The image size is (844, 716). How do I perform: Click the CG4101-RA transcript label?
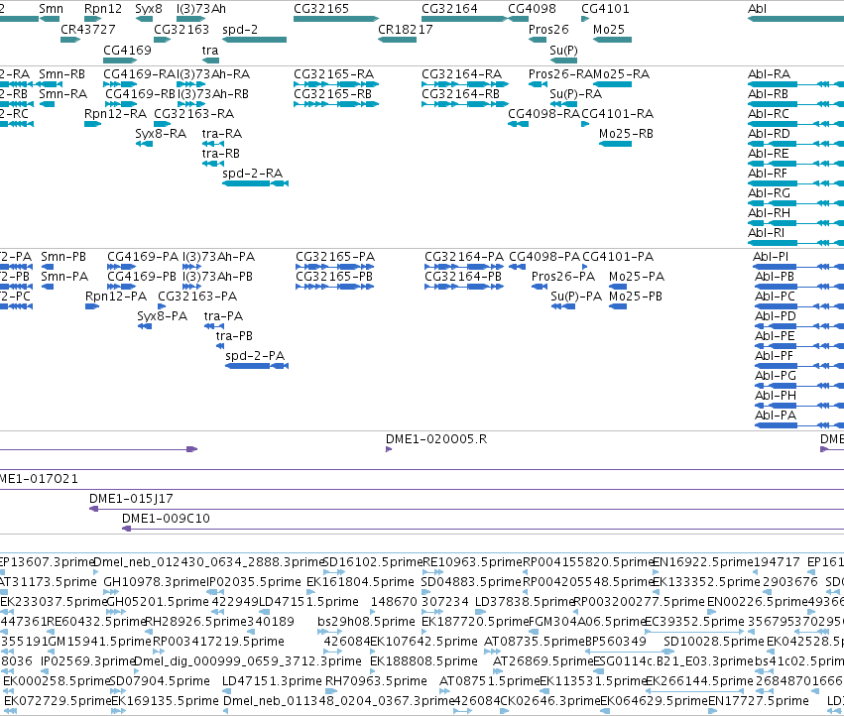click(x=618, y=114)
